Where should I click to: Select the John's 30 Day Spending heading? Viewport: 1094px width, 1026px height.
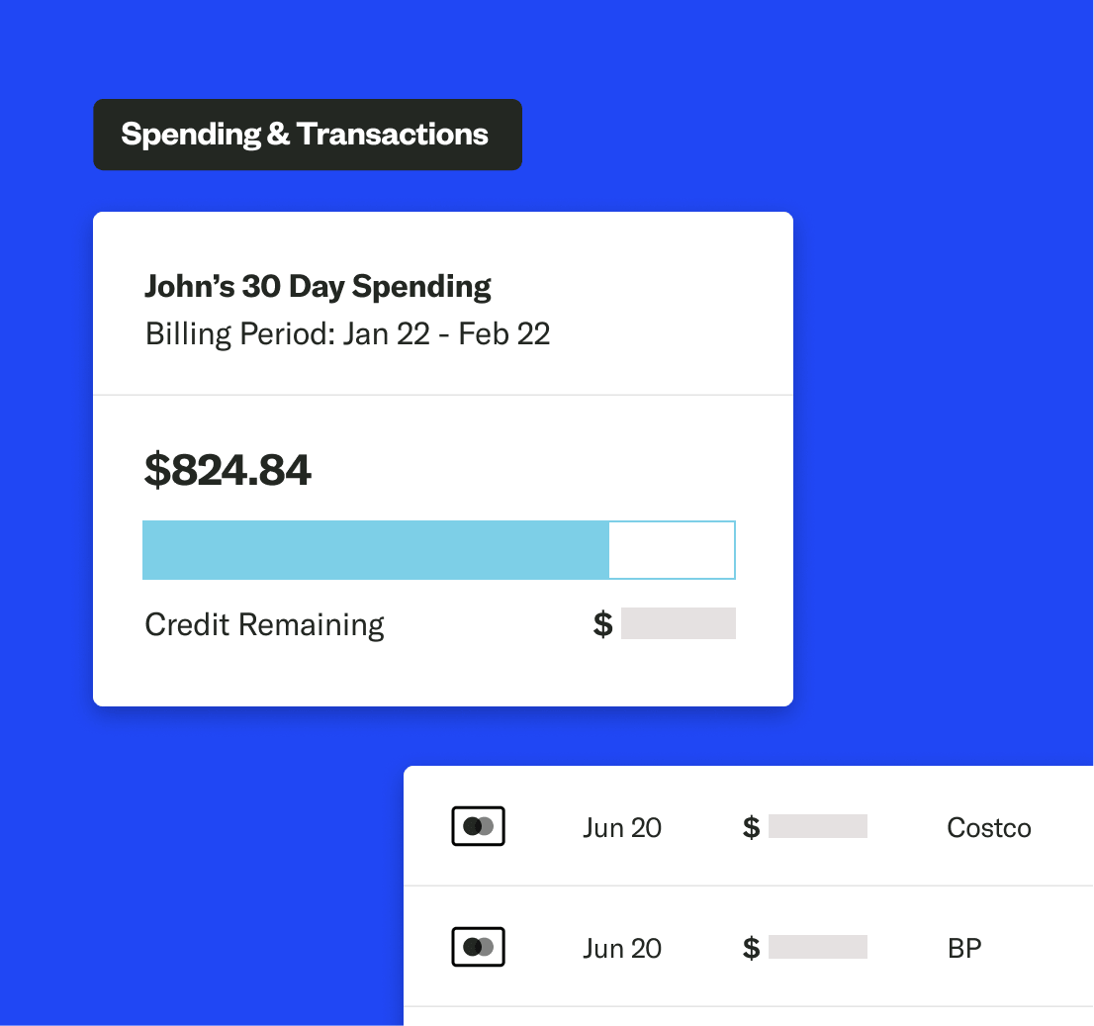point(318,287)
